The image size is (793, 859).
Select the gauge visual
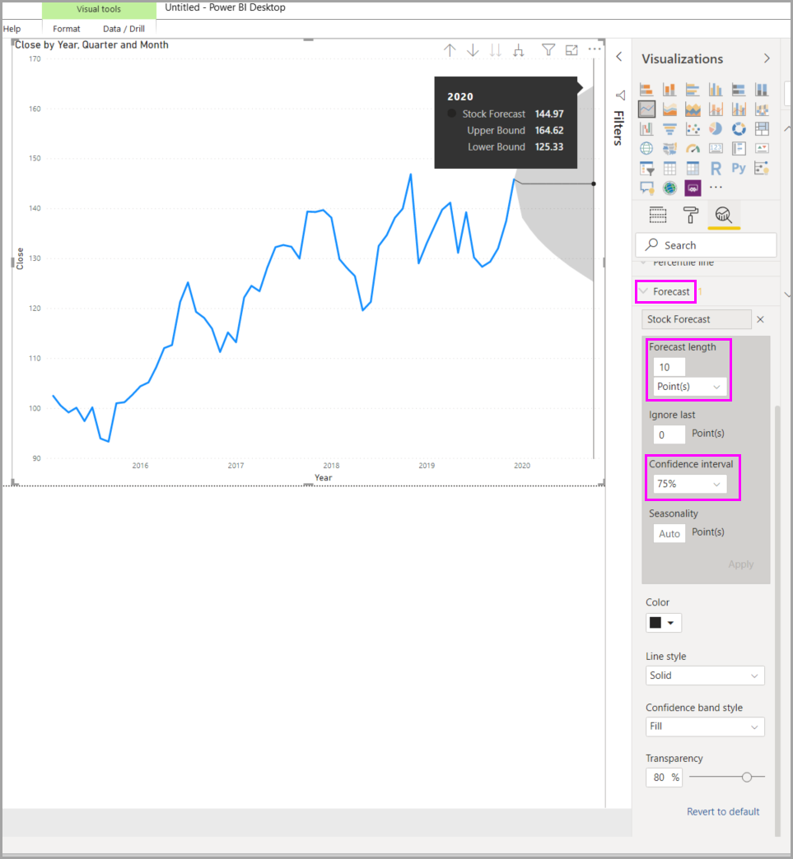[x=693, y=148]
